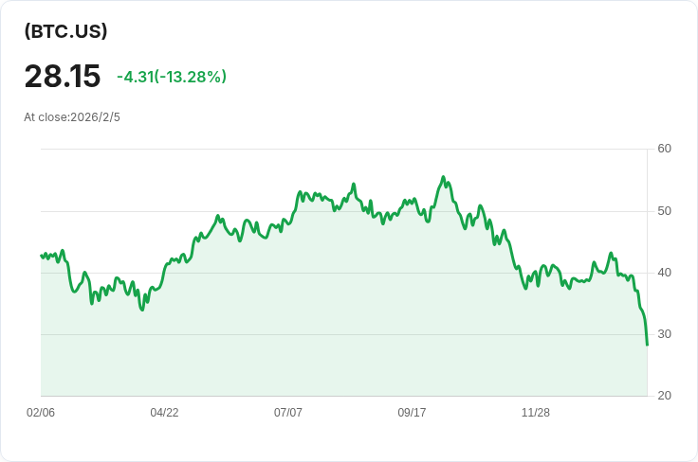Click the (BTC.US) ticker title
The image size is (698, 462).
click(65, 31)
